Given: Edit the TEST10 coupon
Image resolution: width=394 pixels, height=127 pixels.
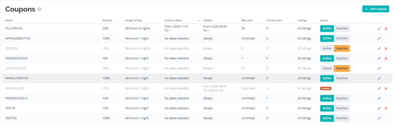Looking at the screenshot, I should [379, 108].
